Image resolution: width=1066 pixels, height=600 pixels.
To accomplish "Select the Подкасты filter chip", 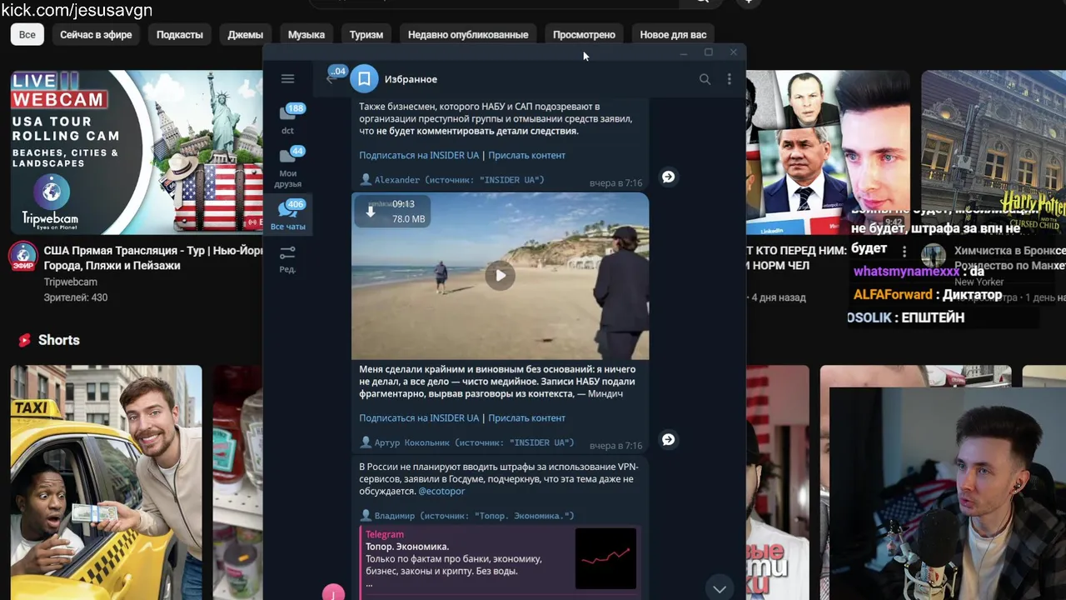I will [180, 34].
